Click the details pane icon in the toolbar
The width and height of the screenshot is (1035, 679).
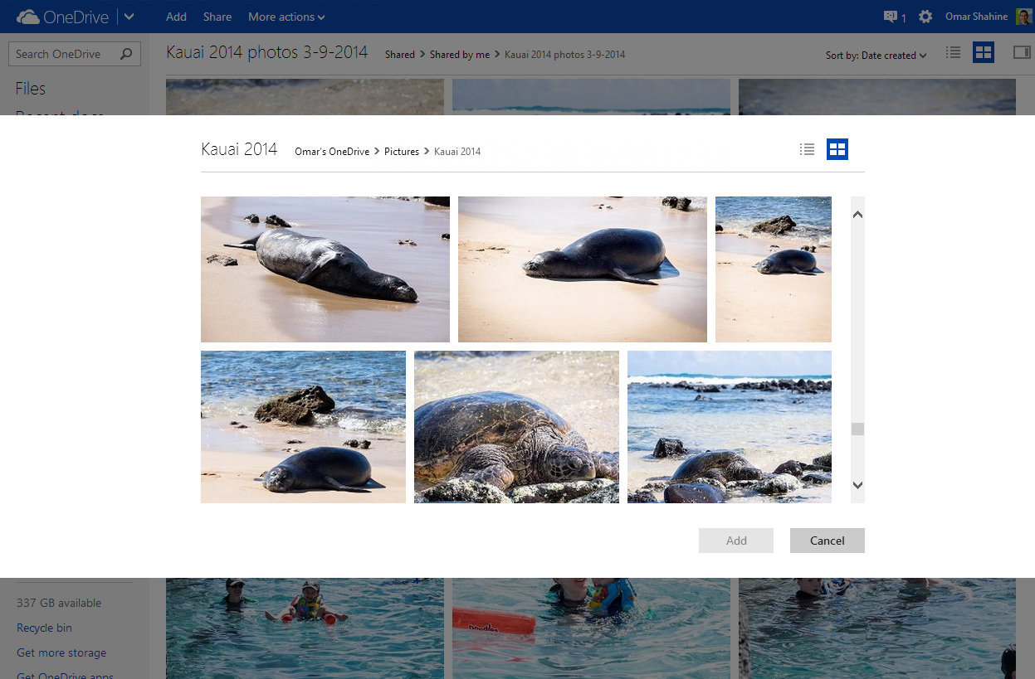[1020, 52]
